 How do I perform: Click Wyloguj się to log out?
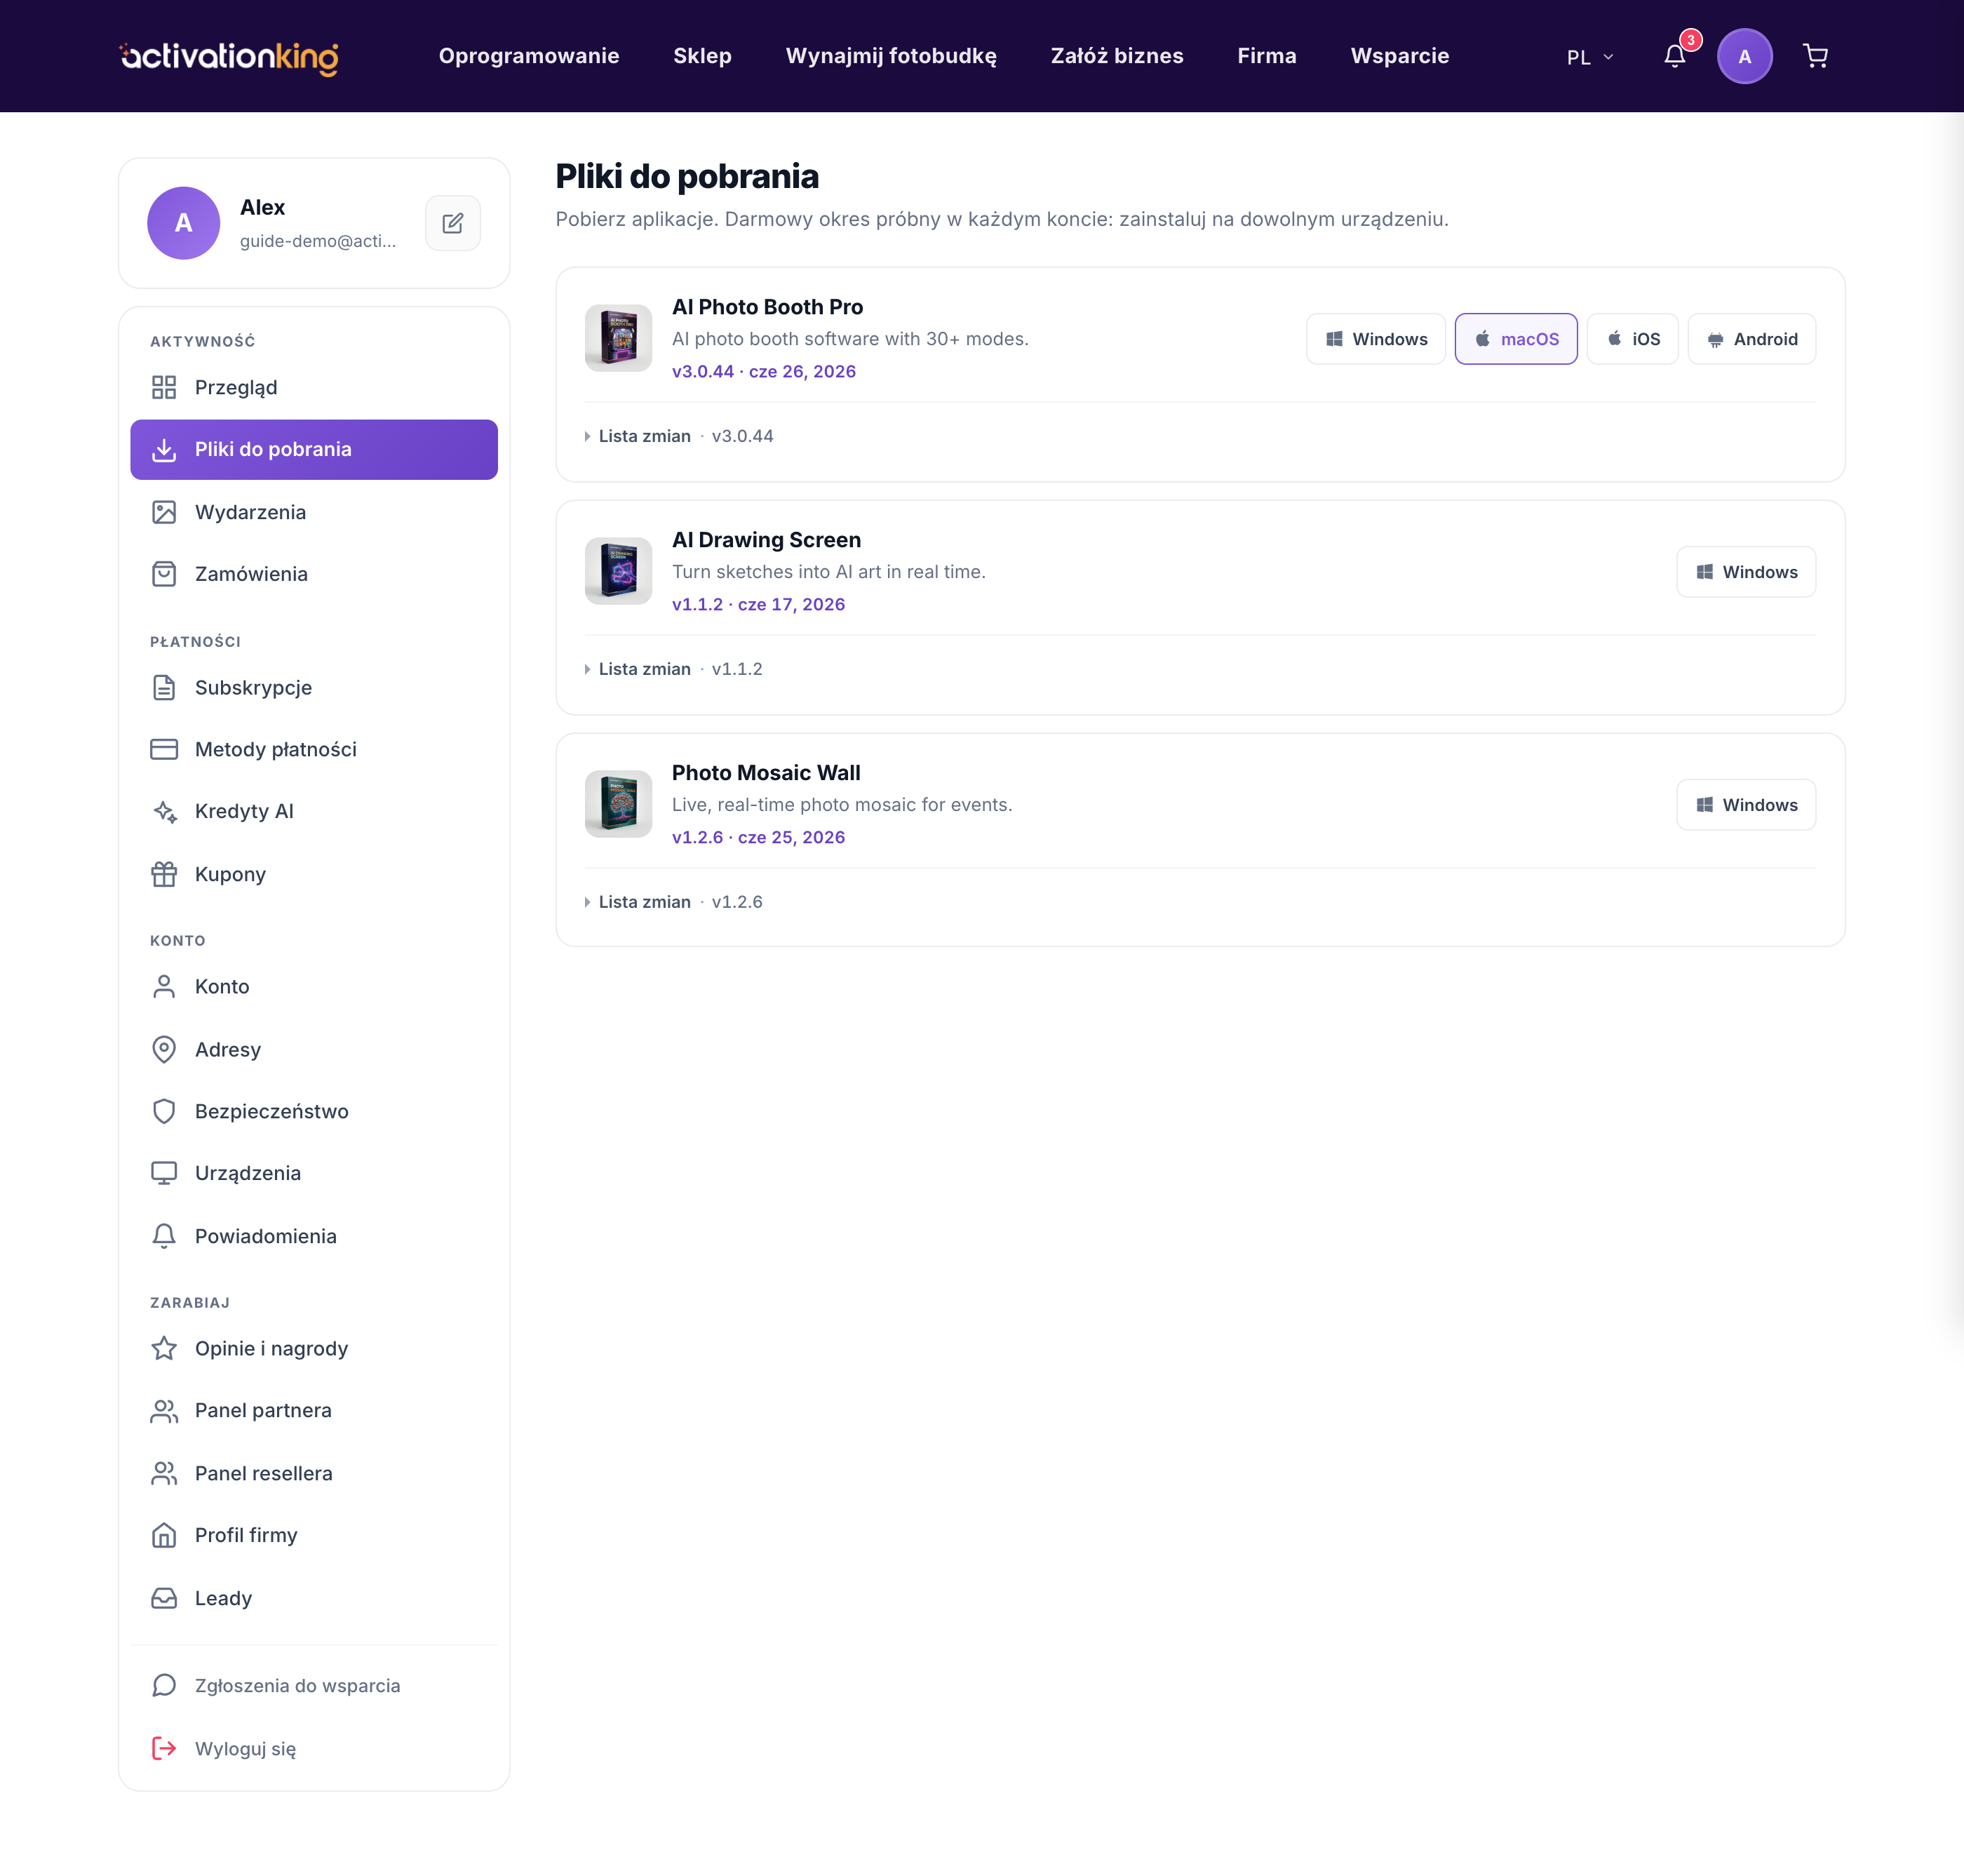314,1749
